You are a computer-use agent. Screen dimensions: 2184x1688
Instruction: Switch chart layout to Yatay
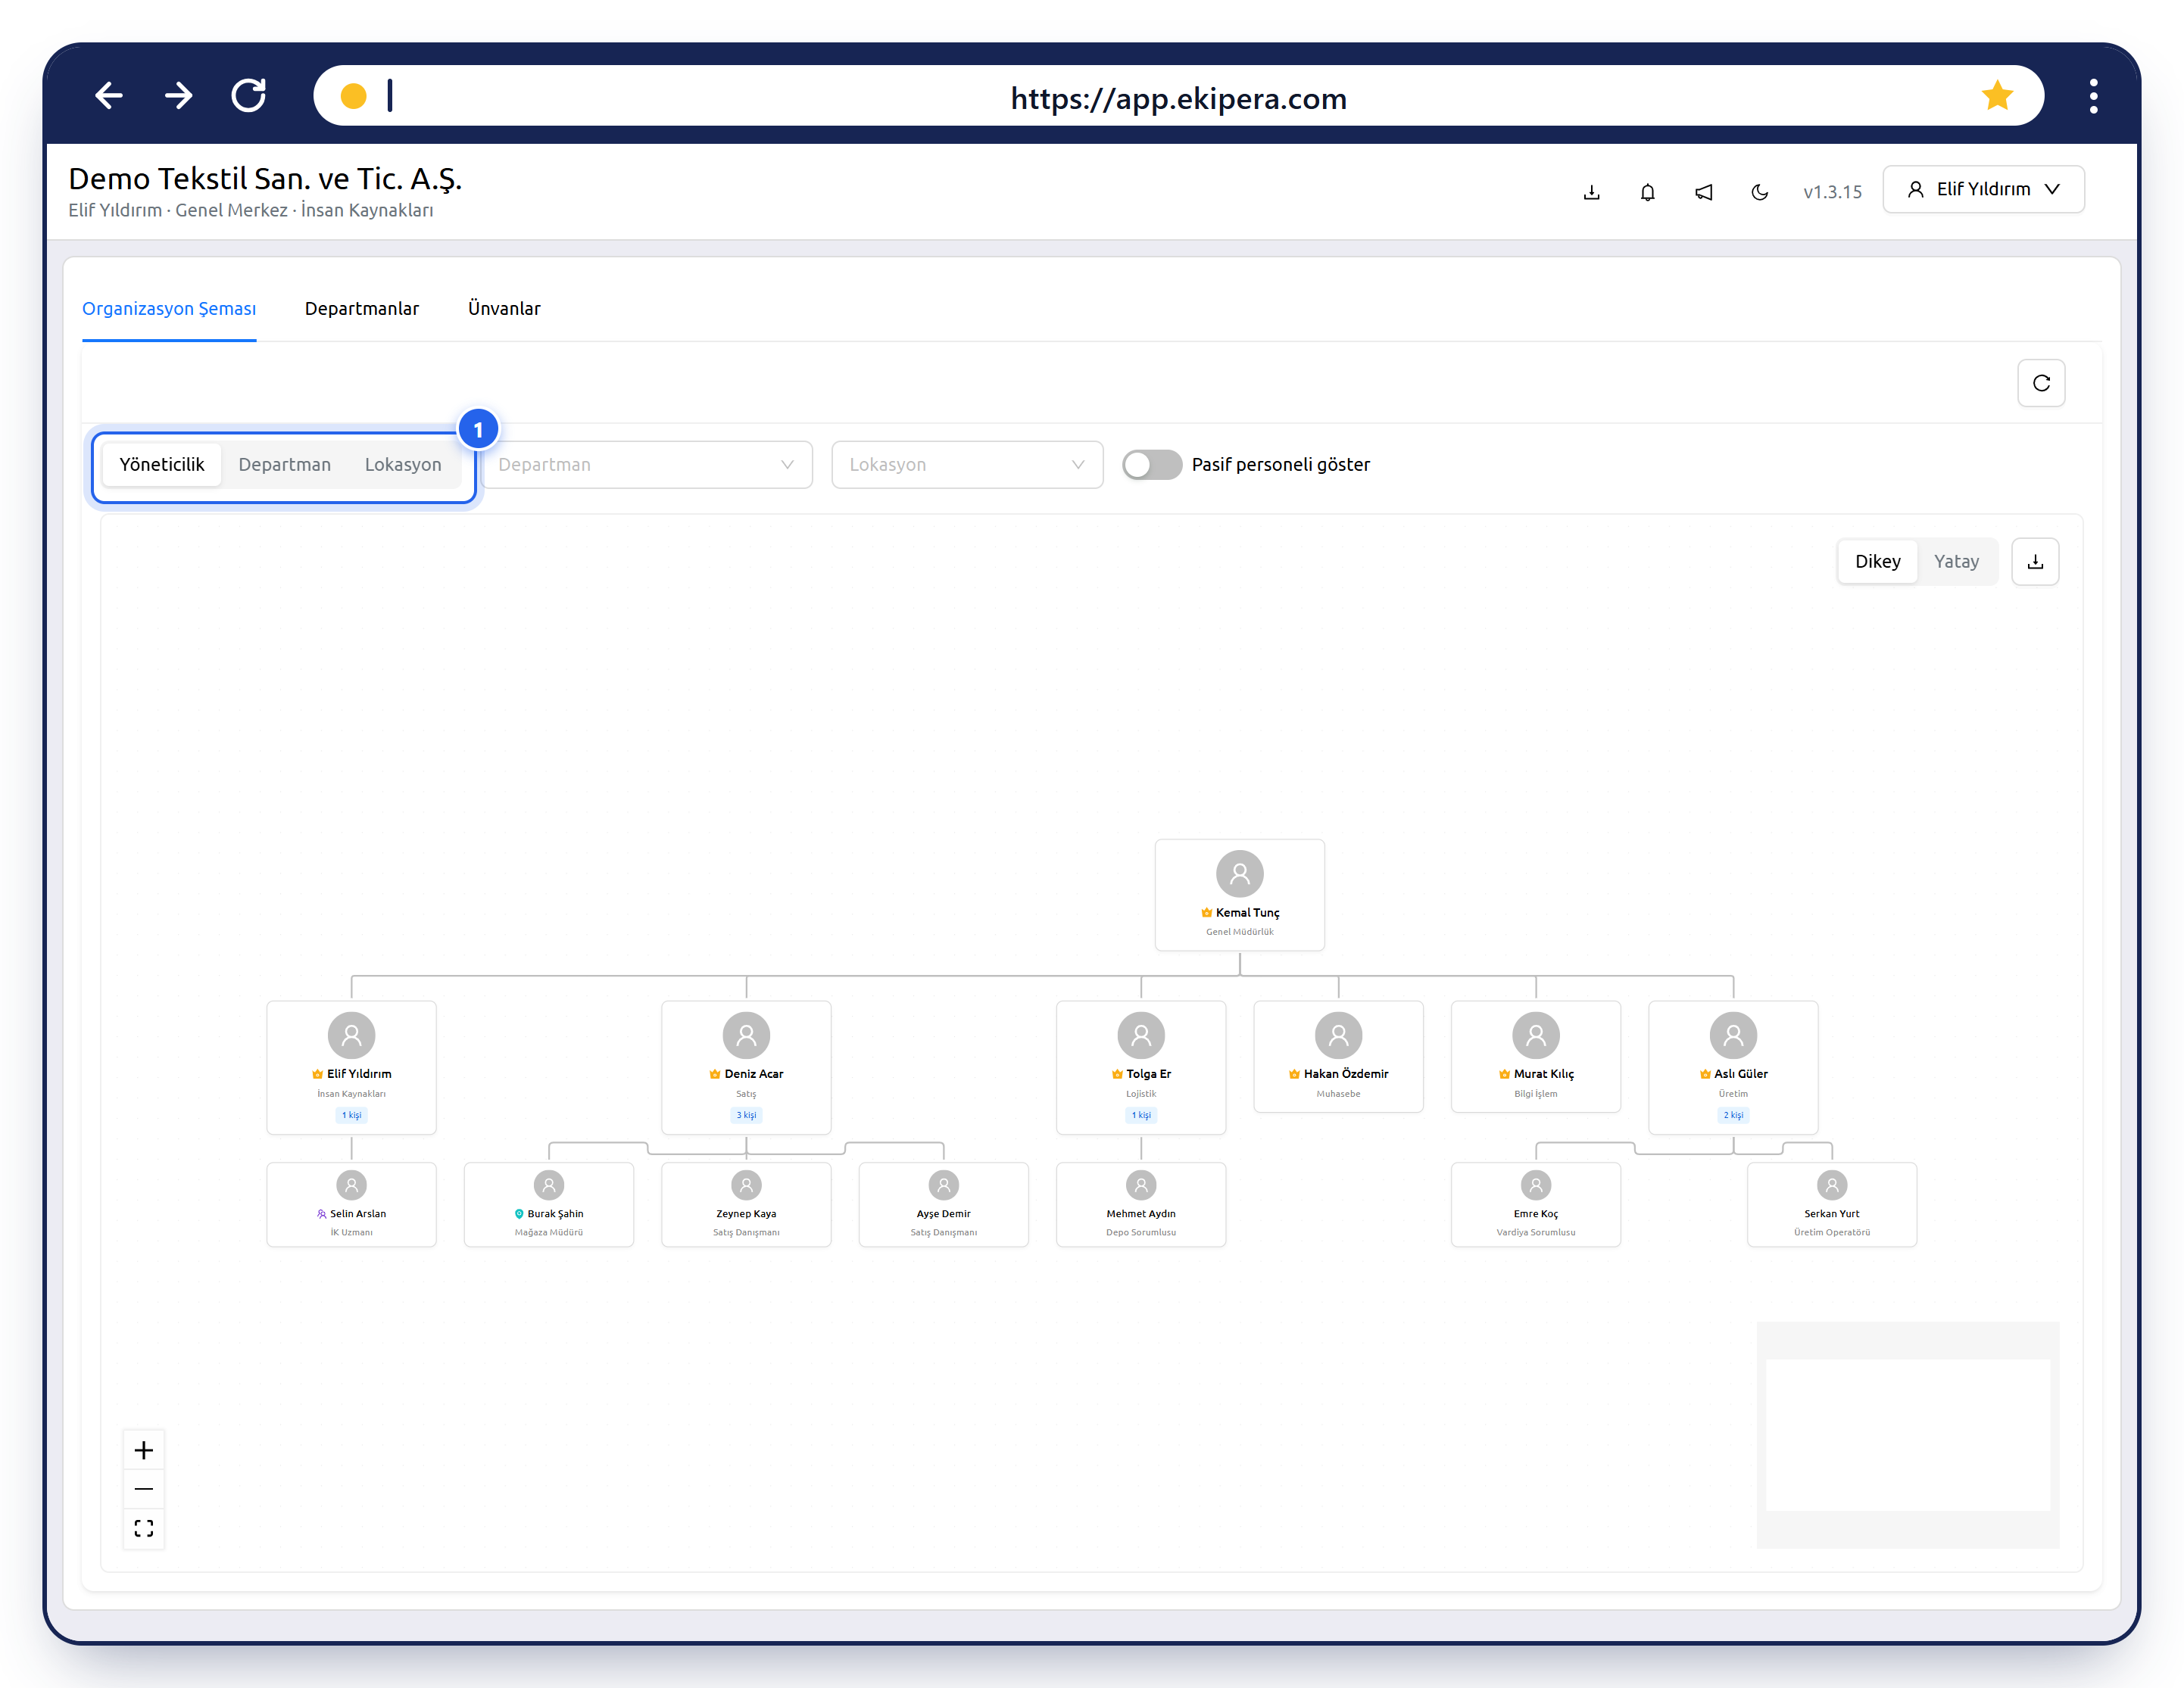click(1956, 562)
